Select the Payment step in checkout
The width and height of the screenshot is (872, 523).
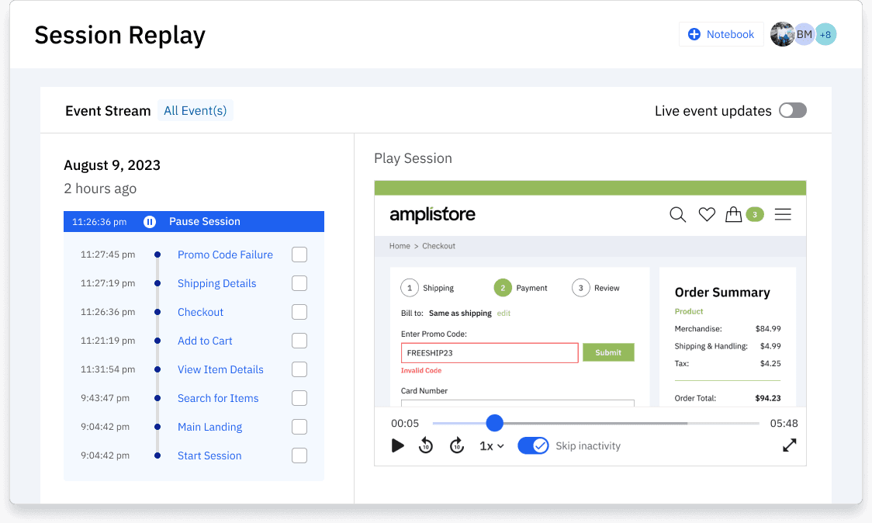click(503, 288)
